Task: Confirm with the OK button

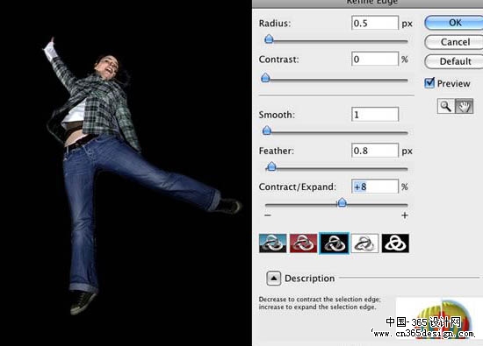Action: [x=454, y=23]
